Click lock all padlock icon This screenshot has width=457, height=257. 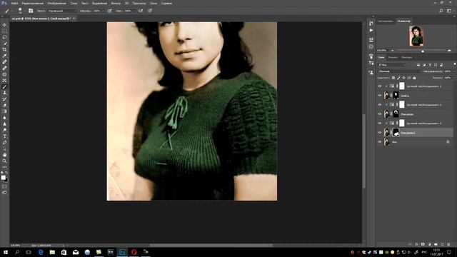pyautogui.click(x=414, y=78)
